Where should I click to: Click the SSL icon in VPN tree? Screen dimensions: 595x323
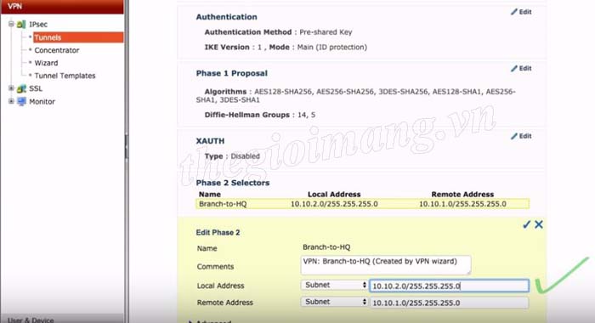pyautogui.click(x=21, y=88)
